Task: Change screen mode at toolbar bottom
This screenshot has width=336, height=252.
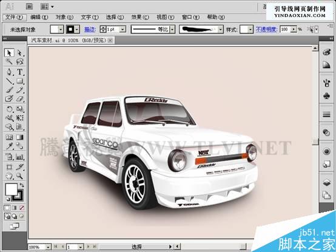Action: [x=14, y=226]
